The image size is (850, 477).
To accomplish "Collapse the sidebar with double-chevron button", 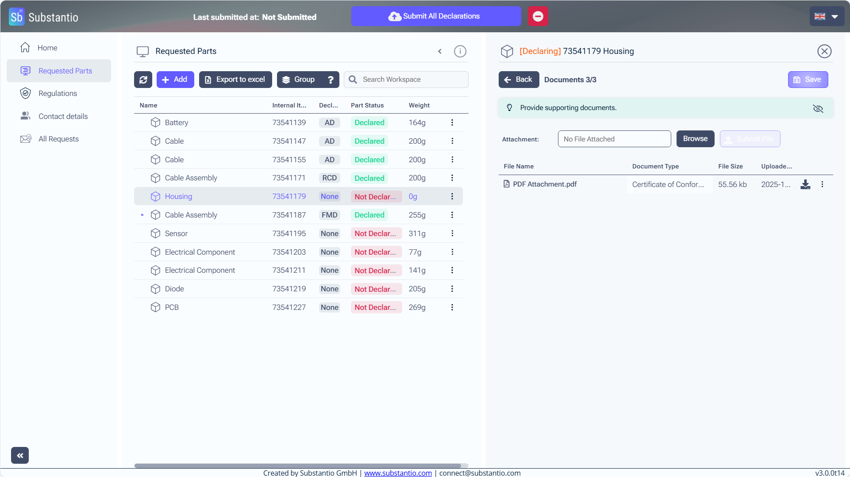I will 20,455.
